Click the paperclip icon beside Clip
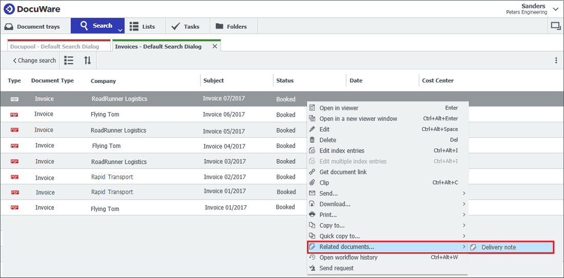The width and height of the screenshot is (564, 278). [x=312, y=183]
